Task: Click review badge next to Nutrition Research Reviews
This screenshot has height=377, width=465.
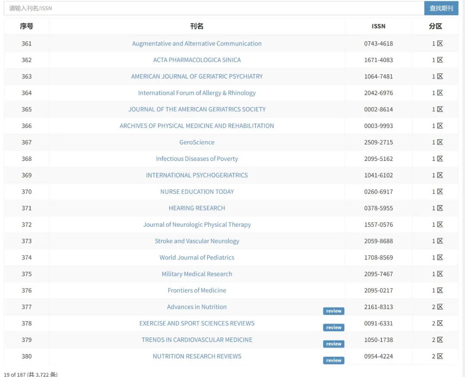Action: click(333, 361)
